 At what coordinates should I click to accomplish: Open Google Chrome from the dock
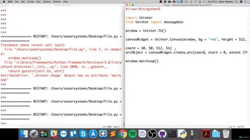pos(123,134)
